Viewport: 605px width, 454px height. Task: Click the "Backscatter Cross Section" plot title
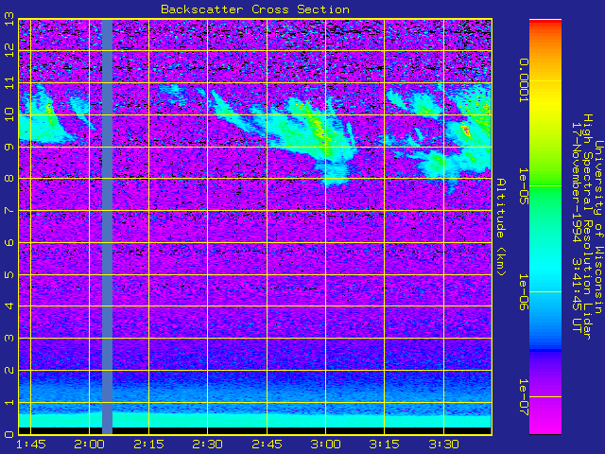point(255,9)
